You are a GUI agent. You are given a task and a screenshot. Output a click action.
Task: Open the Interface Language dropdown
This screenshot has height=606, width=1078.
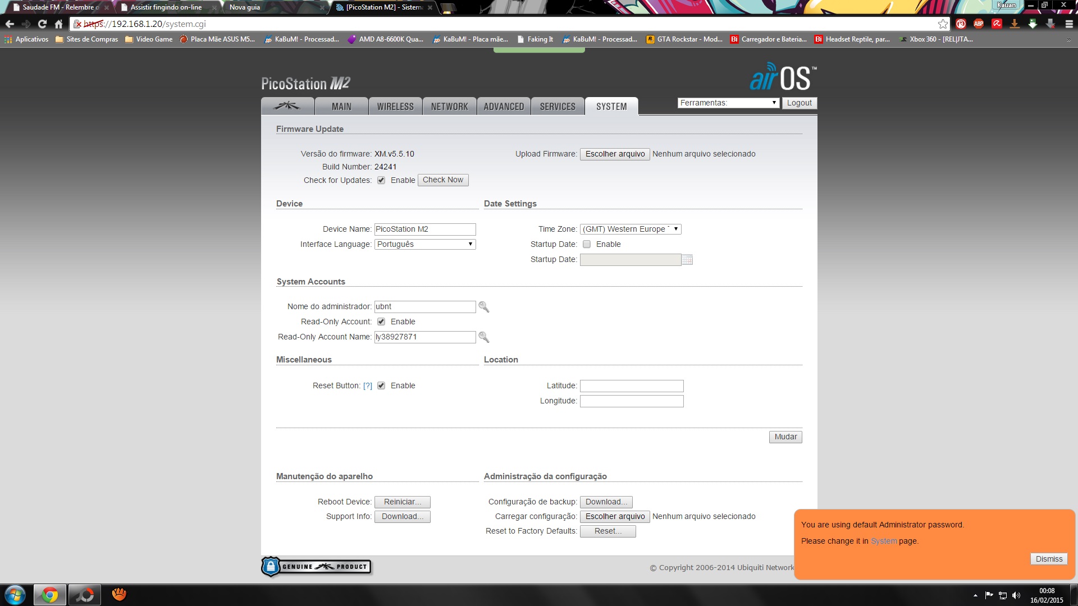[x=425, y=244]
